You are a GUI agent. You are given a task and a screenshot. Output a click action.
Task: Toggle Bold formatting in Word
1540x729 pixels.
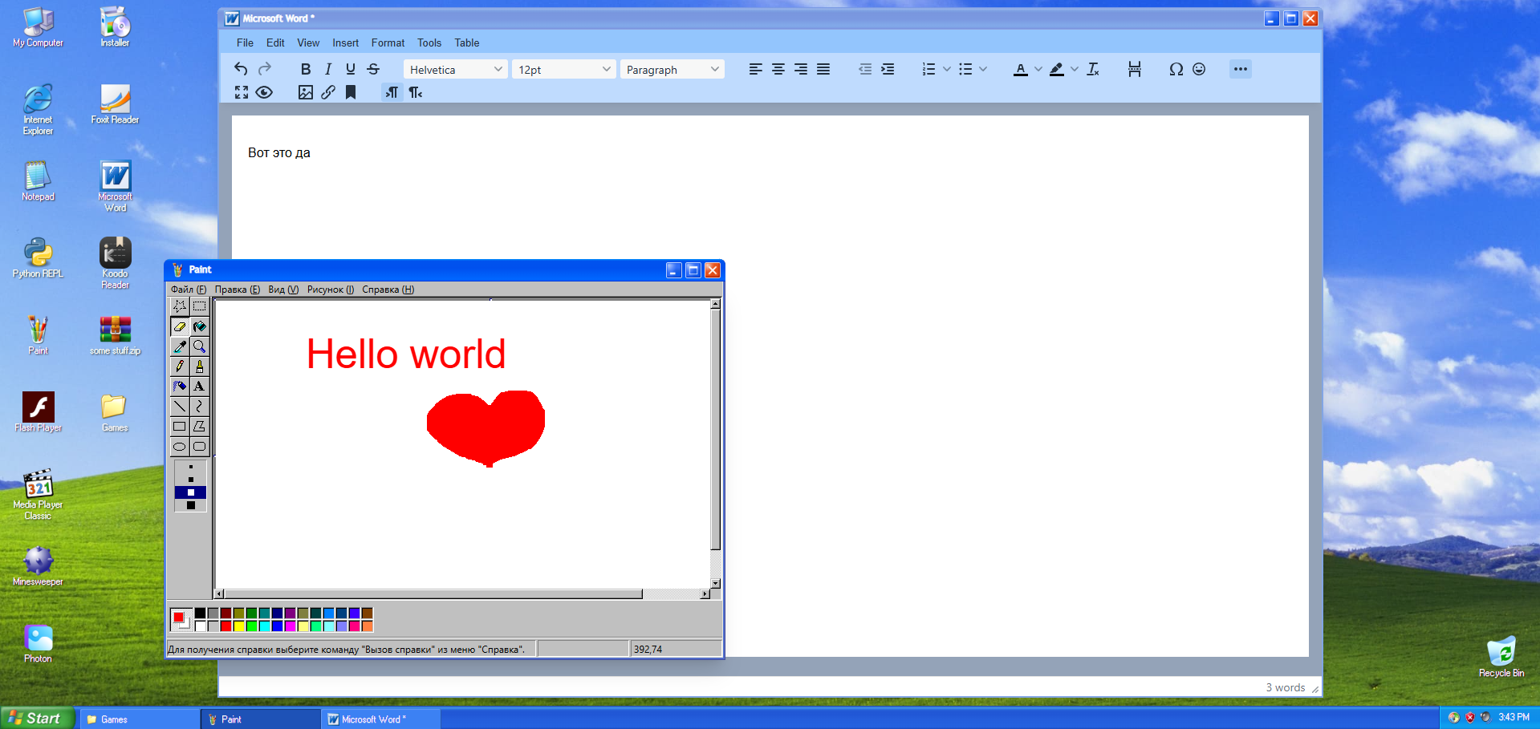coord(306,69)
